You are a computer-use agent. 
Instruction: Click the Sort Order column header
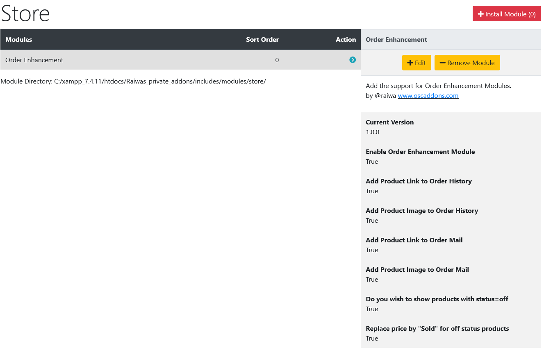pyautogui.click(x=262, y=40)
